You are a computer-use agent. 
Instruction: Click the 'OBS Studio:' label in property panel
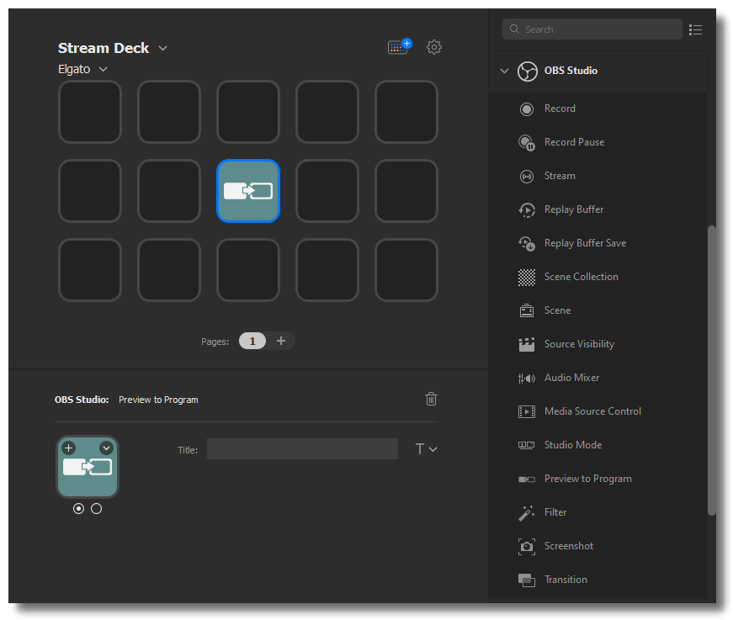point(82,400)
